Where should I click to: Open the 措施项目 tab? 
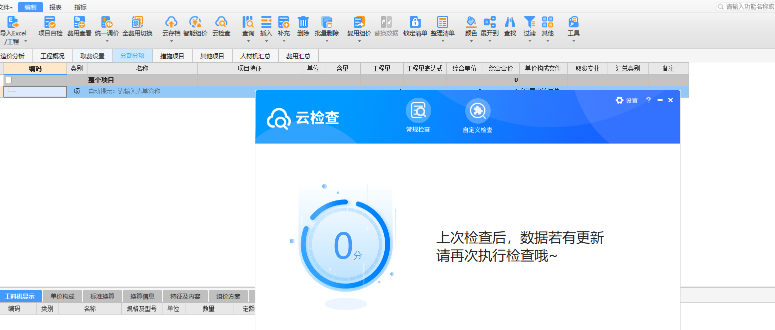[x=172, y=56]
